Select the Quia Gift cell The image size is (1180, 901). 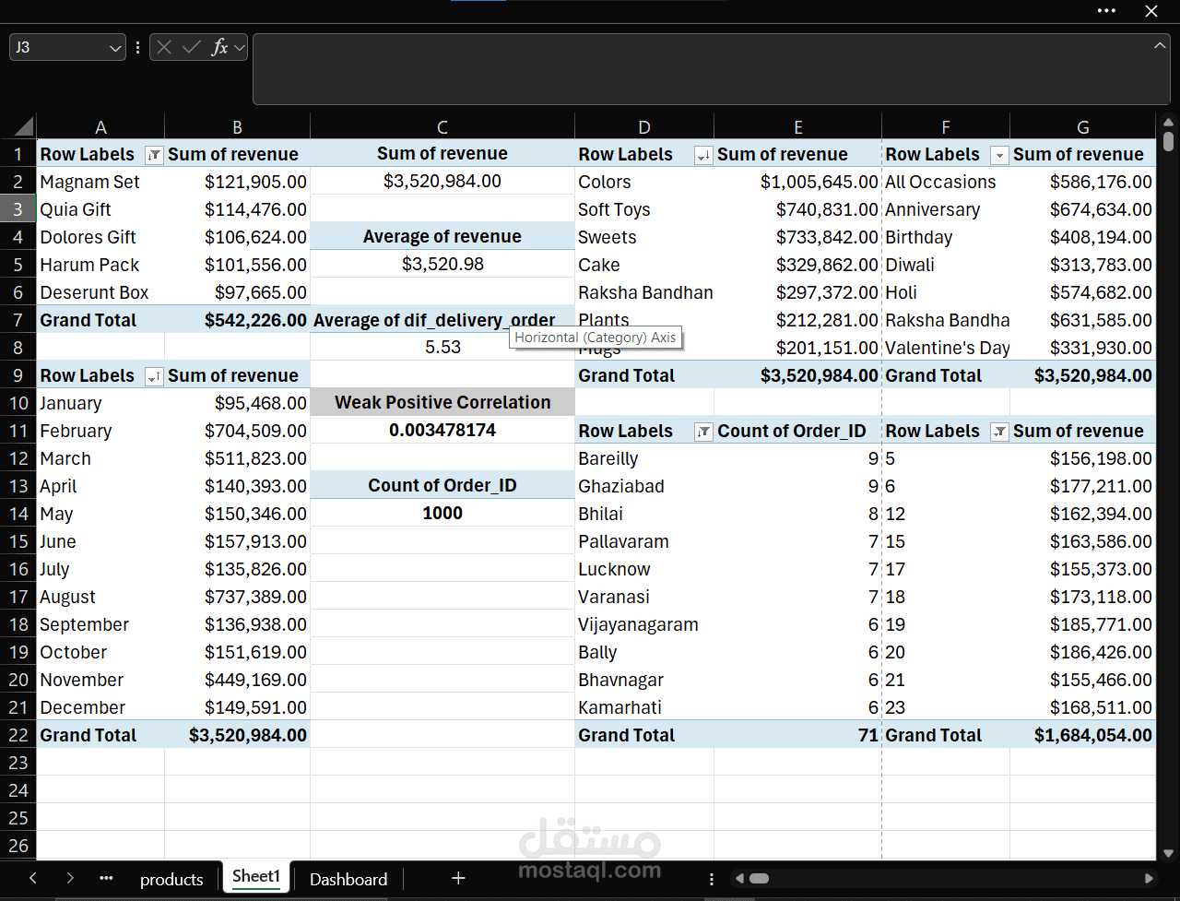tap(100, 209)
